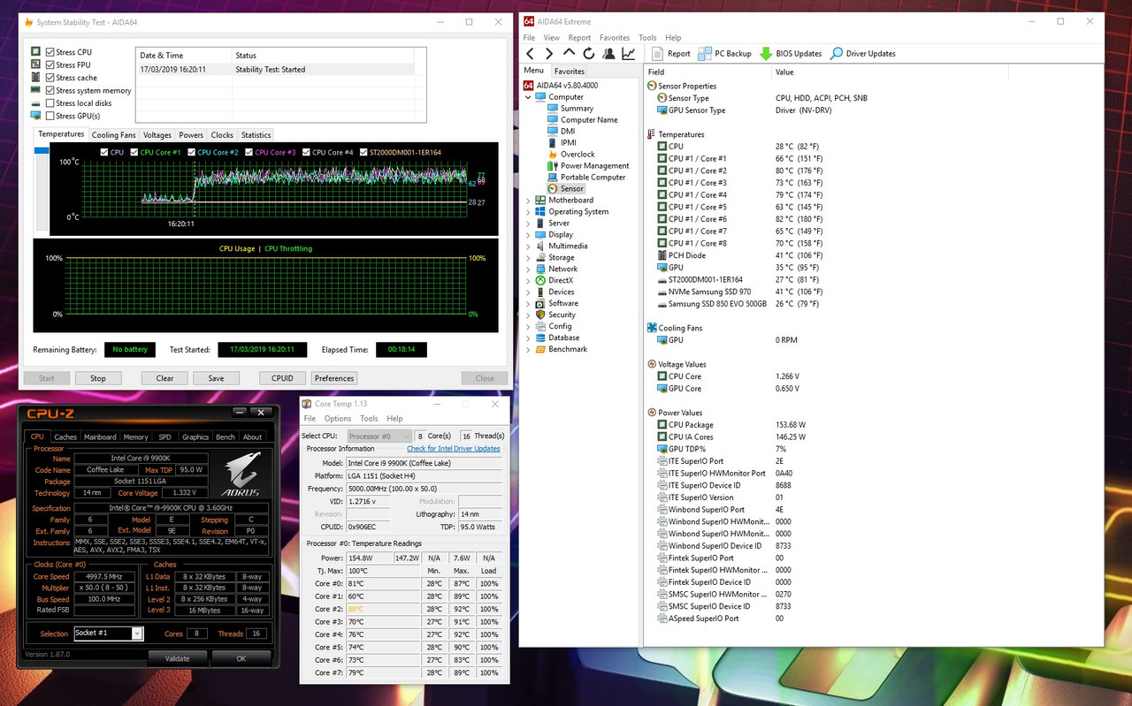Select Power Management in tree
This screenshot has height=706, width=1132.
(593, 166)
